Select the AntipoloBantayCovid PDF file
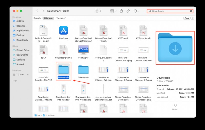Viewport: 205px width, 130px height. point(44,33)
